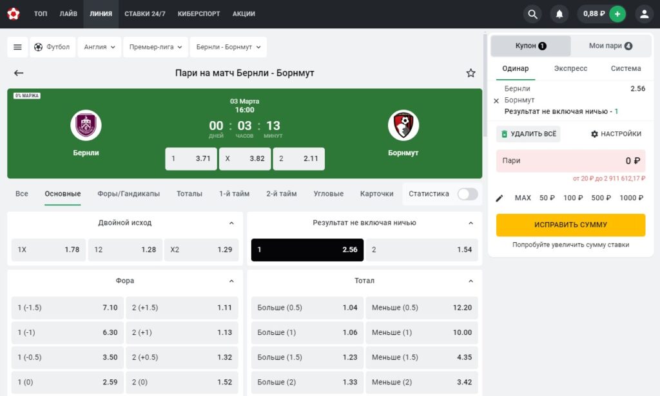This screenshot has width=660, height=396.
Task: Remove the Burnley bet with the X
Action: pos(496,100)
